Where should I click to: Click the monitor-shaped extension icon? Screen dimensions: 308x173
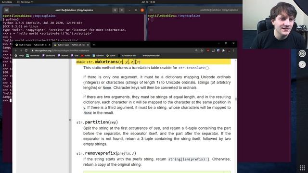pos(213,50)
